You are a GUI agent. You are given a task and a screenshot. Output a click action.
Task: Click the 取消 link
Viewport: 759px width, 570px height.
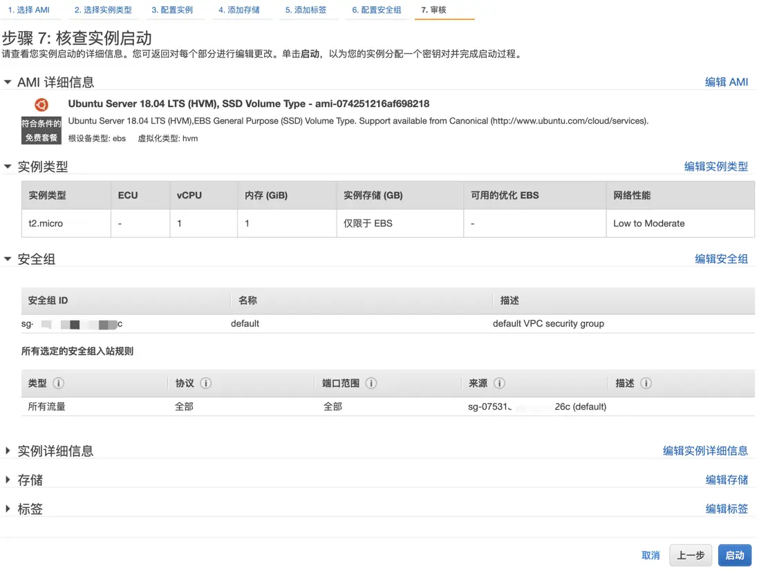650,555
